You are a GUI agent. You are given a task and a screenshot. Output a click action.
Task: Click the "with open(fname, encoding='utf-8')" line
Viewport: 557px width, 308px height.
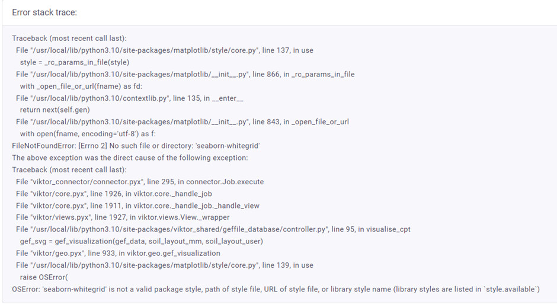[88, 134]
